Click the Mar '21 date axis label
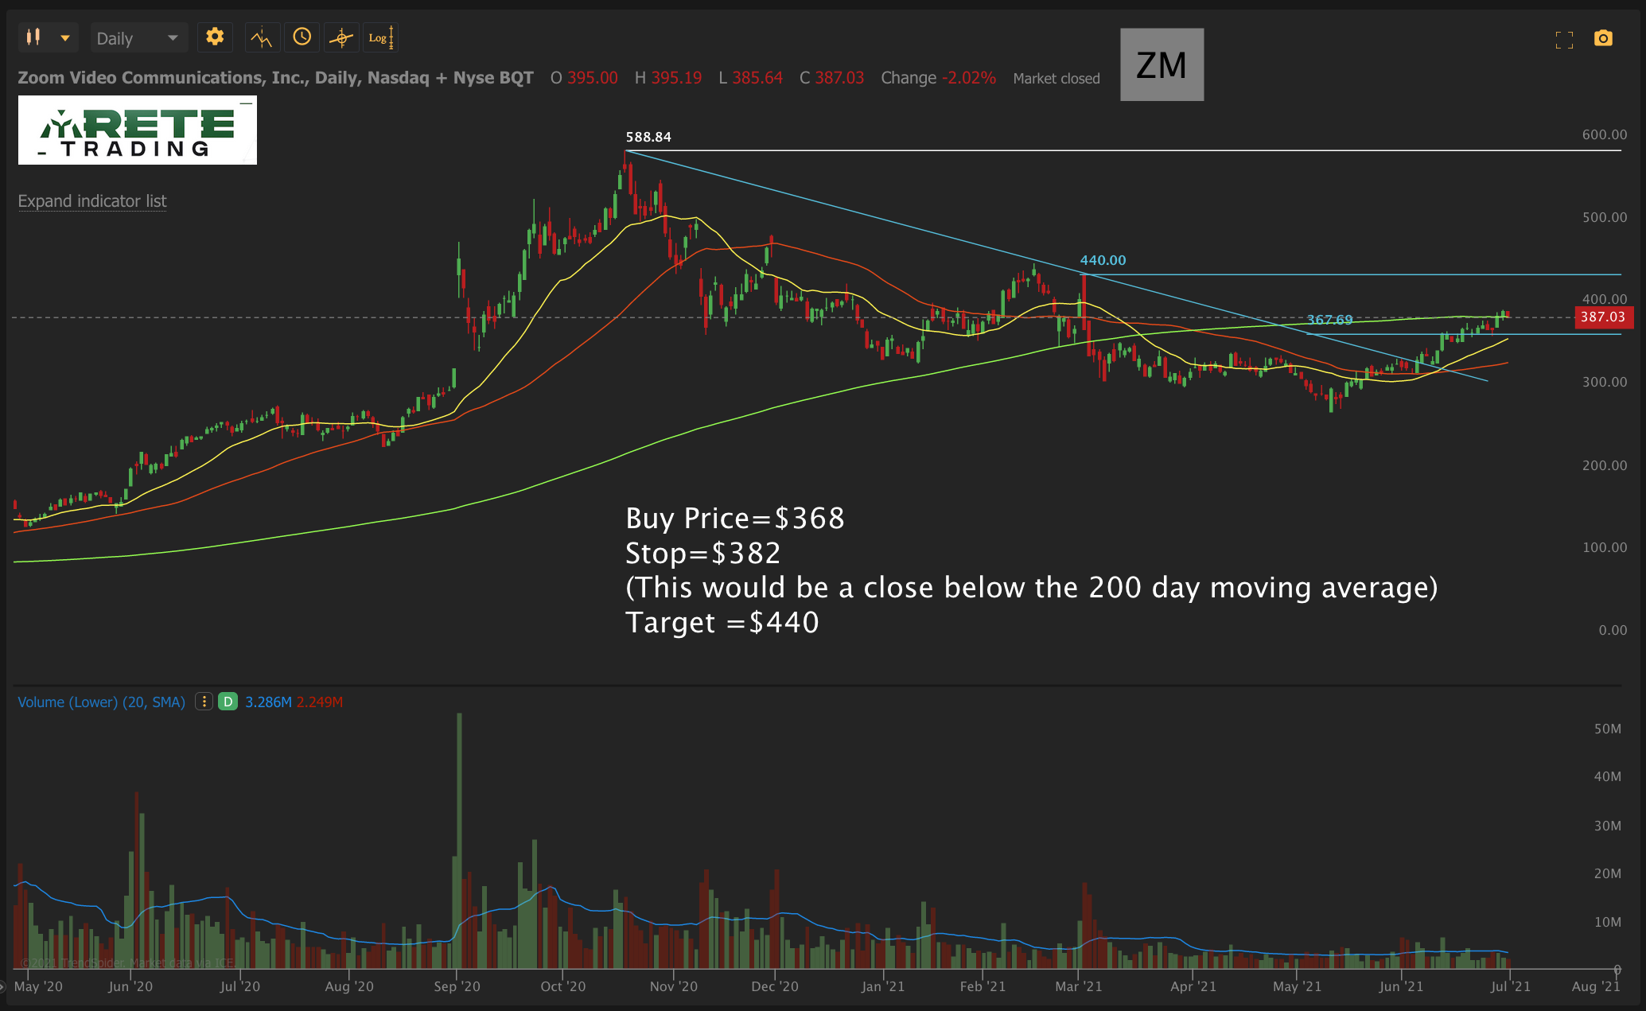The width and height of the screenshot is (1646, 1011). tap(1078, 986)
